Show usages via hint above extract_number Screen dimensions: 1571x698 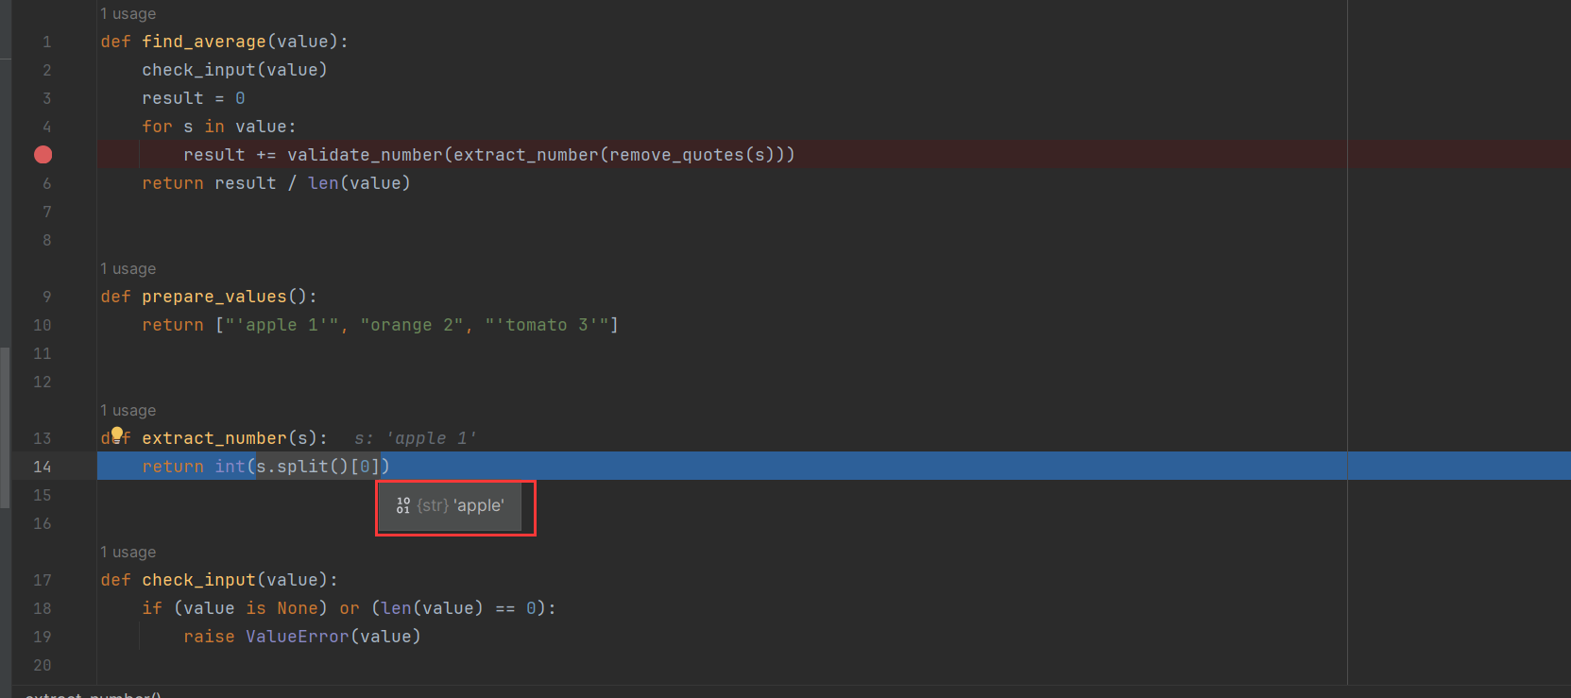pyautogui.click(x=128, y=411)
